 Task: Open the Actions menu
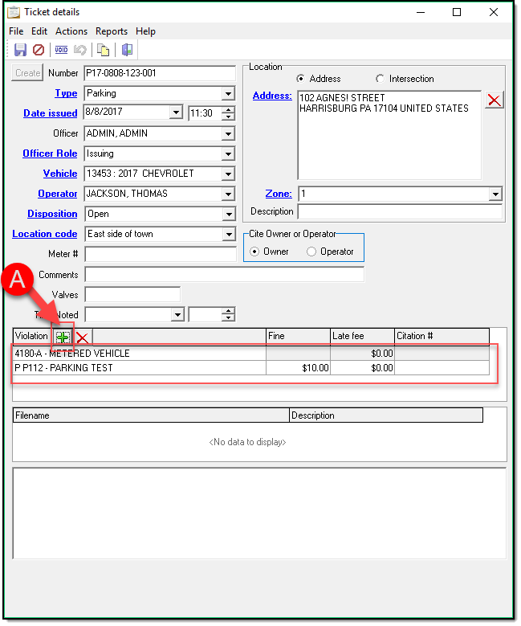point(71,31)
